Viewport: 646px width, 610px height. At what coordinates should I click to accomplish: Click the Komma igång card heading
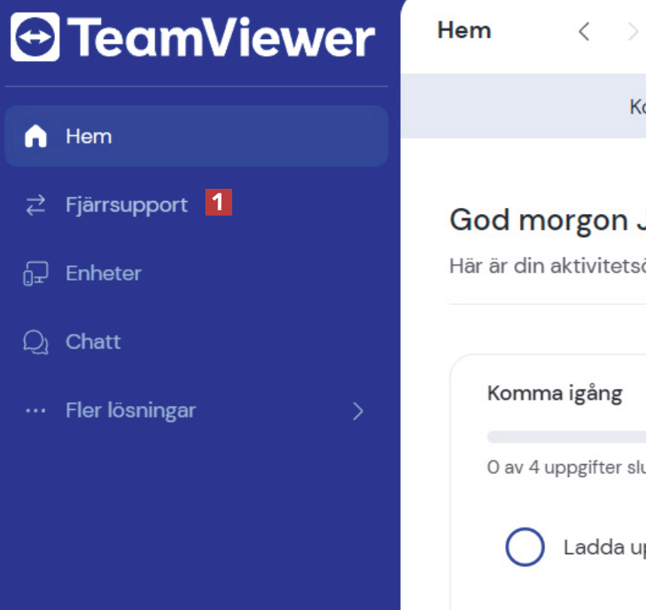554,393
